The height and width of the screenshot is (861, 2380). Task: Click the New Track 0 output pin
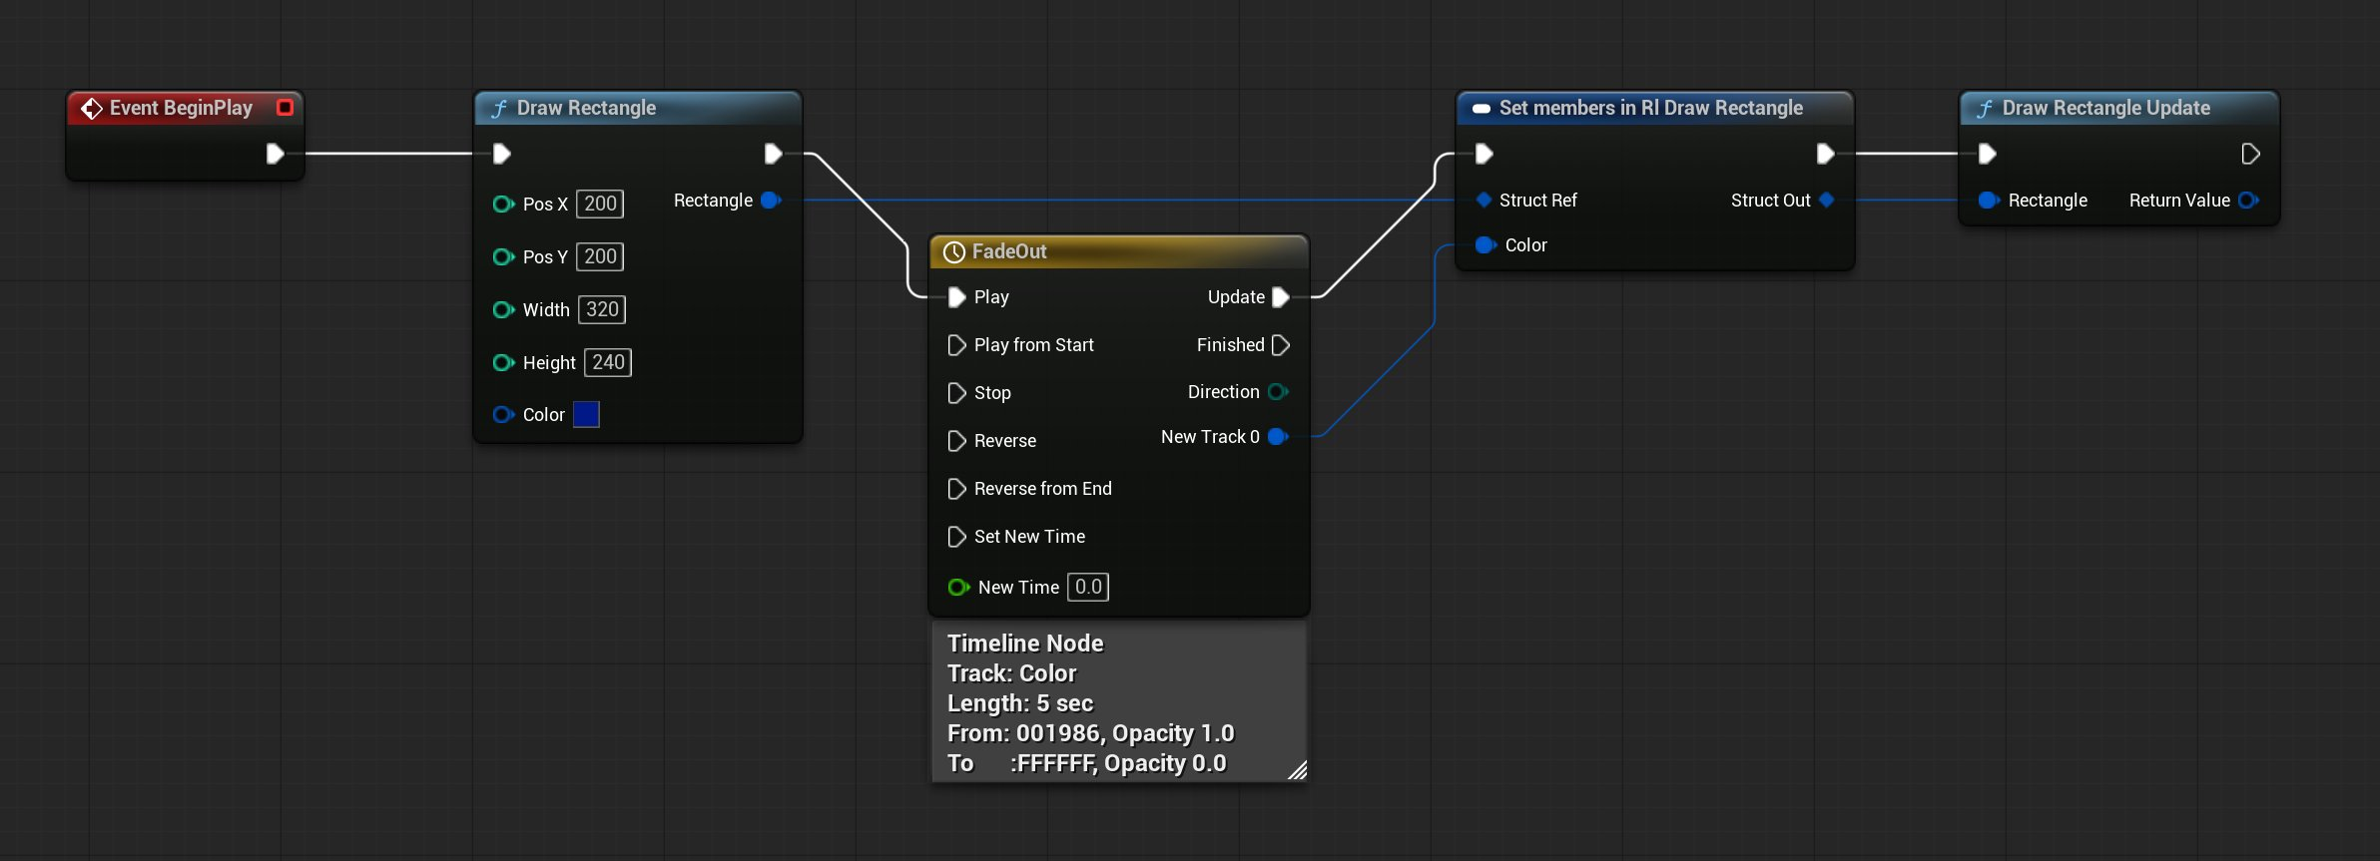[1278, 437]
